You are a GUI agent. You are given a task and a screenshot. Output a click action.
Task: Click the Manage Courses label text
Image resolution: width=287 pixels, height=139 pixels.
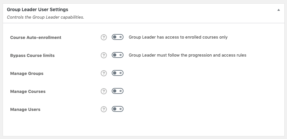pos(28,92)
